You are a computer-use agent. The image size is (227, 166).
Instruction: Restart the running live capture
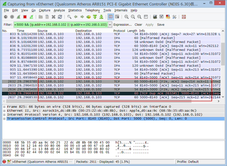(31, 17)
